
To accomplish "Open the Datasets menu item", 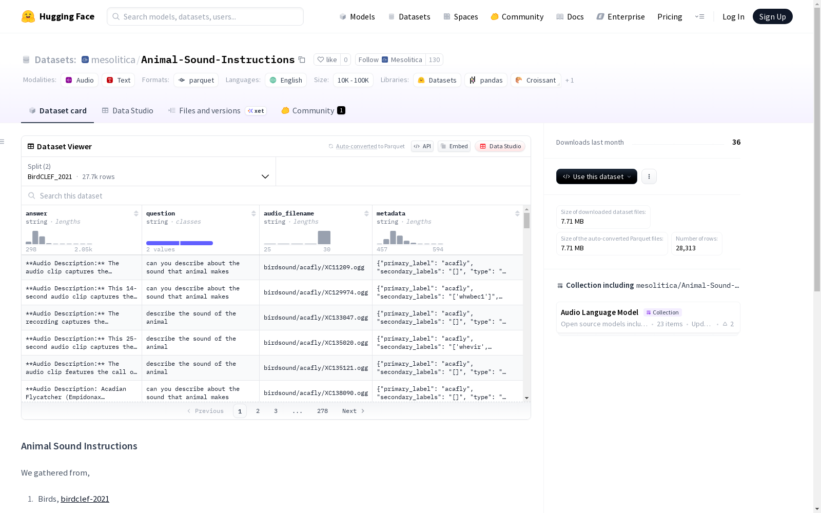I will (x=409, y=16).
